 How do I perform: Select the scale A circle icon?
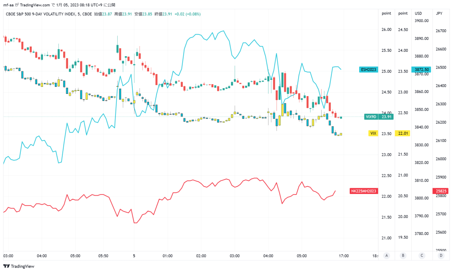coord(387,256)
